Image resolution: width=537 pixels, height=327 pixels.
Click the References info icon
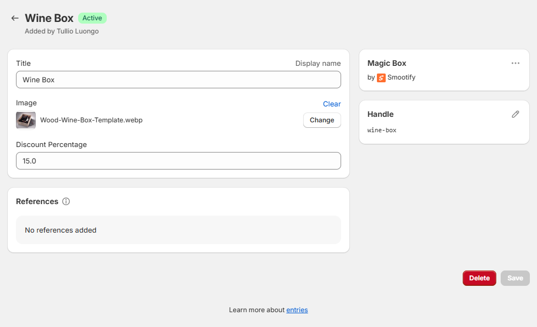[66, 201]
